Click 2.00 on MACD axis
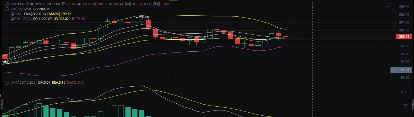 [404, 92]
